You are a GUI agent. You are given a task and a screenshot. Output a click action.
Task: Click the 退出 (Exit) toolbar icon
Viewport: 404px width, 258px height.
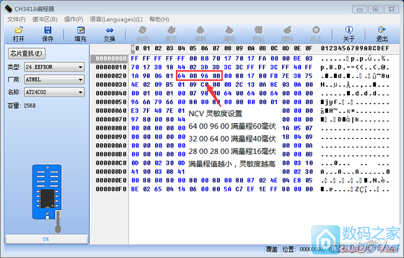click(381, 33)
